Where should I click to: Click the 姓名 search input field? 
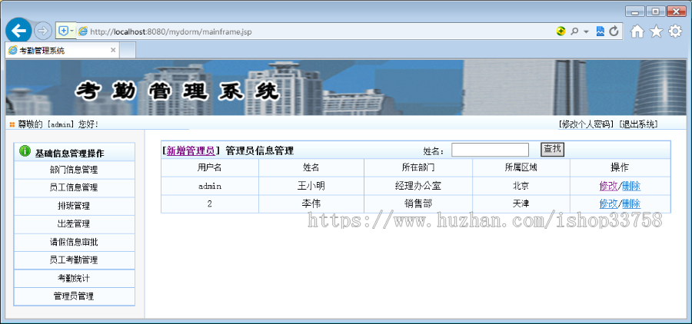[490, 150]
